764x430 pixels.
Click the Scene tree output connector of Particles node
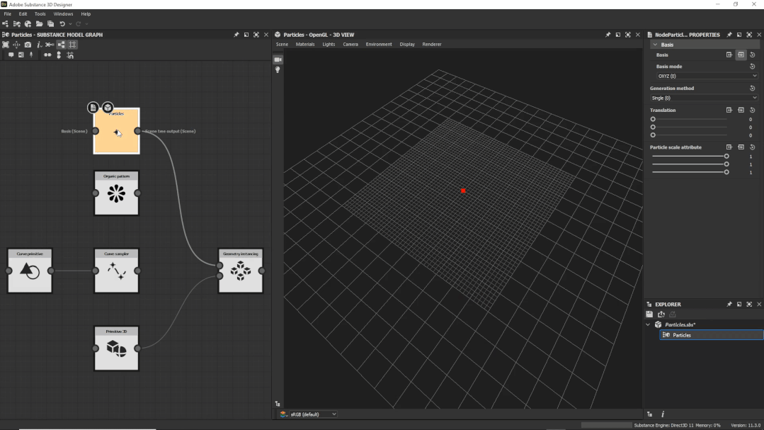click(137, 131)
